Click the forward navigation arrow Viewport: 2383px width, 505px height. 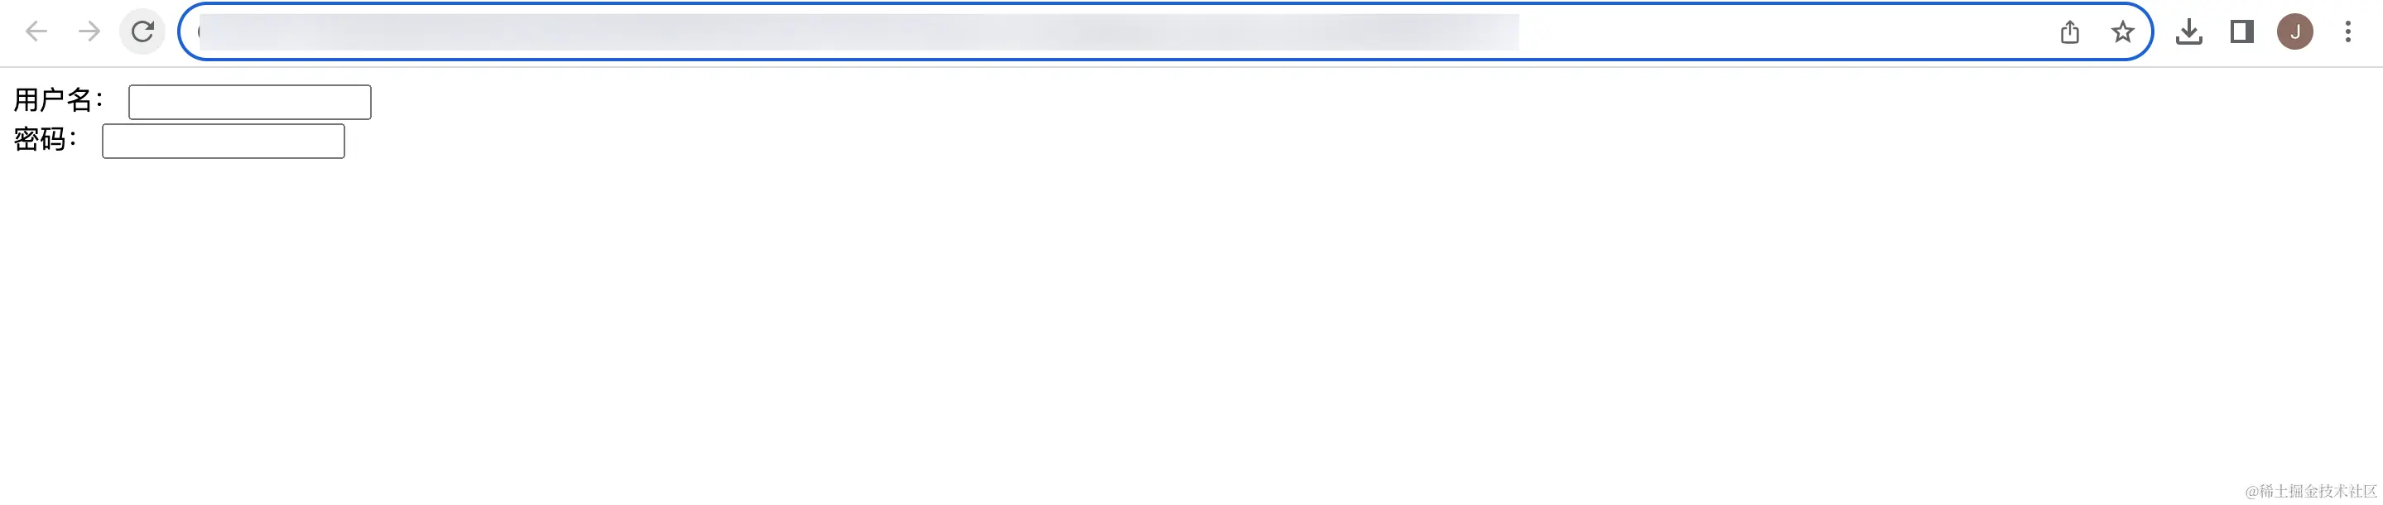(89, 32)
